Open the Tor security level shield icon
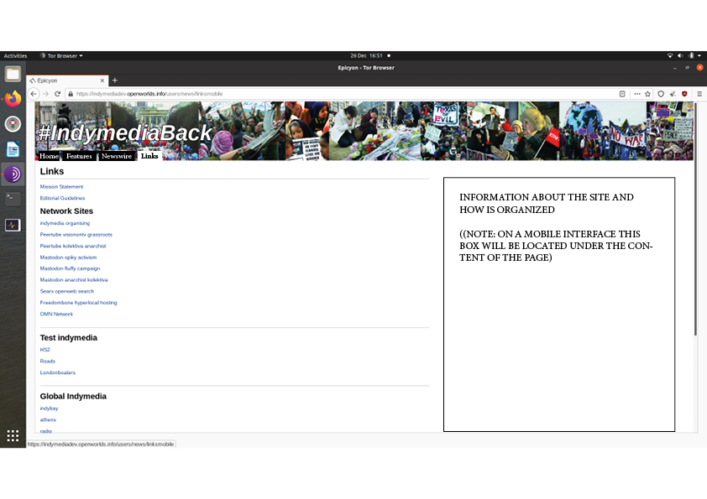The height and width of the screenshot is (499, 707). click(661, 94)
